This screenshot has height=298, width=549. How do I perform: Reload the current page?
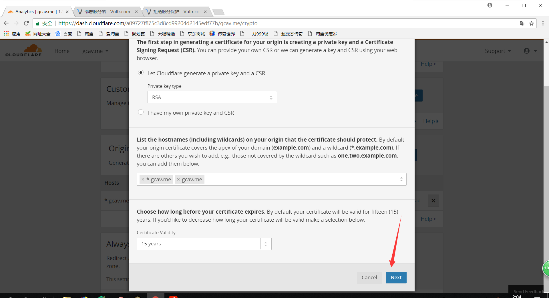(x=26, y=23)
